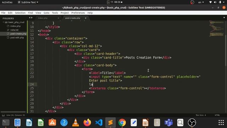
Task: Open the View menu
Action: [38, 13]
